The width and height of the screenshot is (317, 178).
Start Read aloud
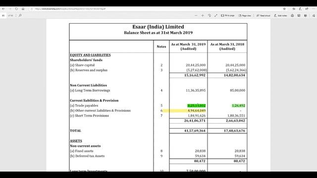point(263,15)
